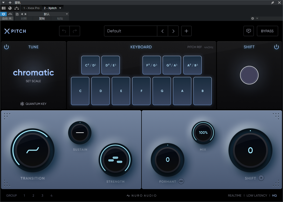Switch to HQ mode
The image size is (283, 202).
(274, 196)
